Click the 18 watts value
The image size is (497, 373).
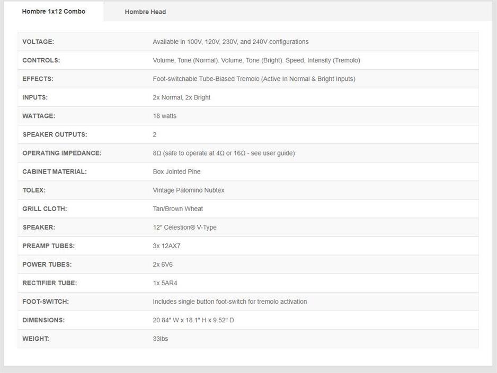165,116
